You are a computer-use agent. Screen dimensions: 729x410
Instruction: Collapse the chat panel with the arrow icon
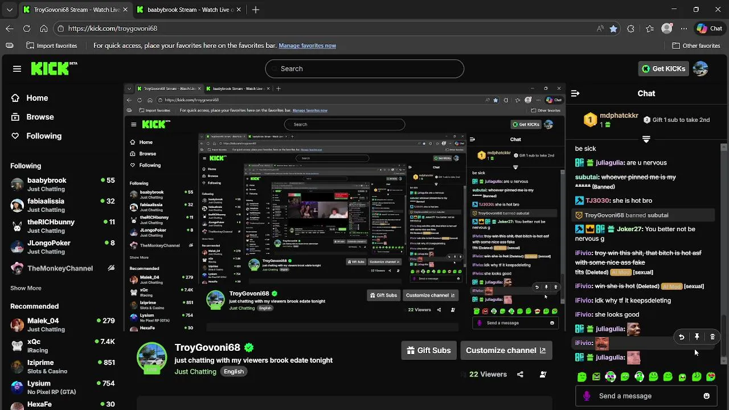pyautogui.click(x=575, y=93)
